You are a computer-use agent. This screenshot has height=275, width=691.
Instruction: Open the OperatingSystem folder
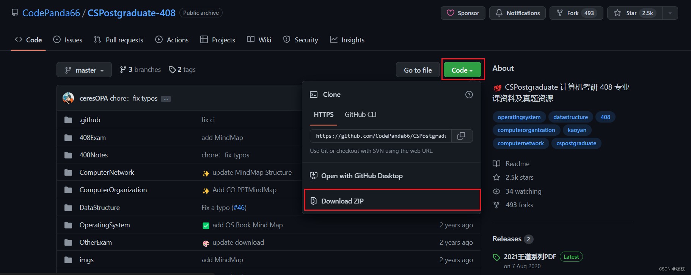(105, 225)
